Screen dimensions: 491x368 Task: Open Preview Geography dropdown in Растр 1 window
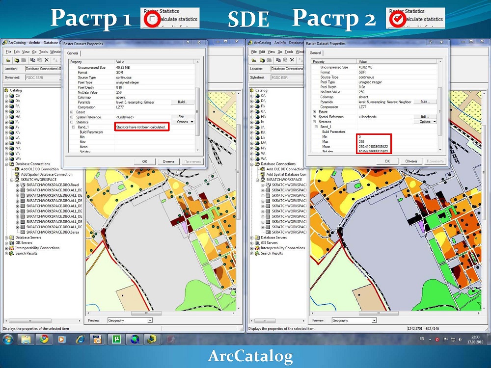click(x=150, y=320)
